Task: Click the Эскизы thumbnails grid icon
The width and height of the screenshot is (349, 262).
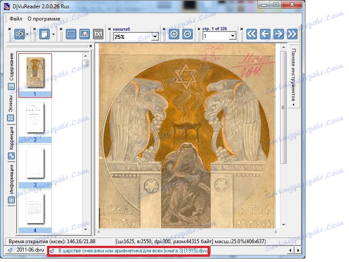Action: click(x=10, y=118)
